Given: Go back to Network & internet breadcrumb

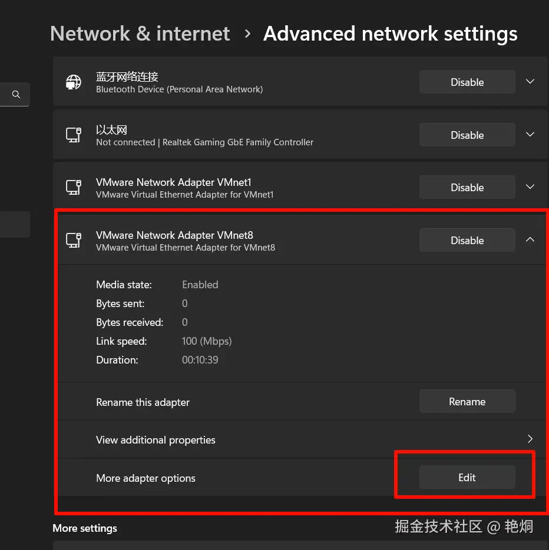Looking at the screenshot, I should point(140,34).
